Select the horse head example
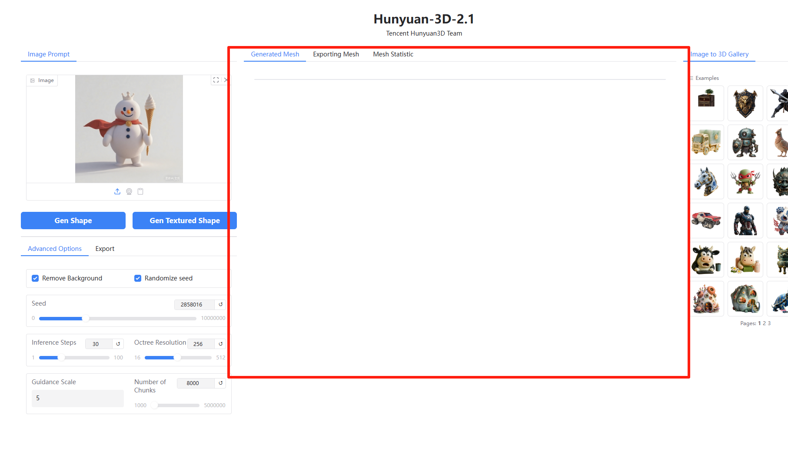The image size is (788, 471). [706, 181]
